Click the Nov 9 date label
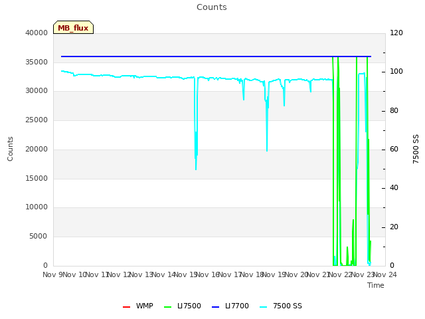 coord(52,274)
